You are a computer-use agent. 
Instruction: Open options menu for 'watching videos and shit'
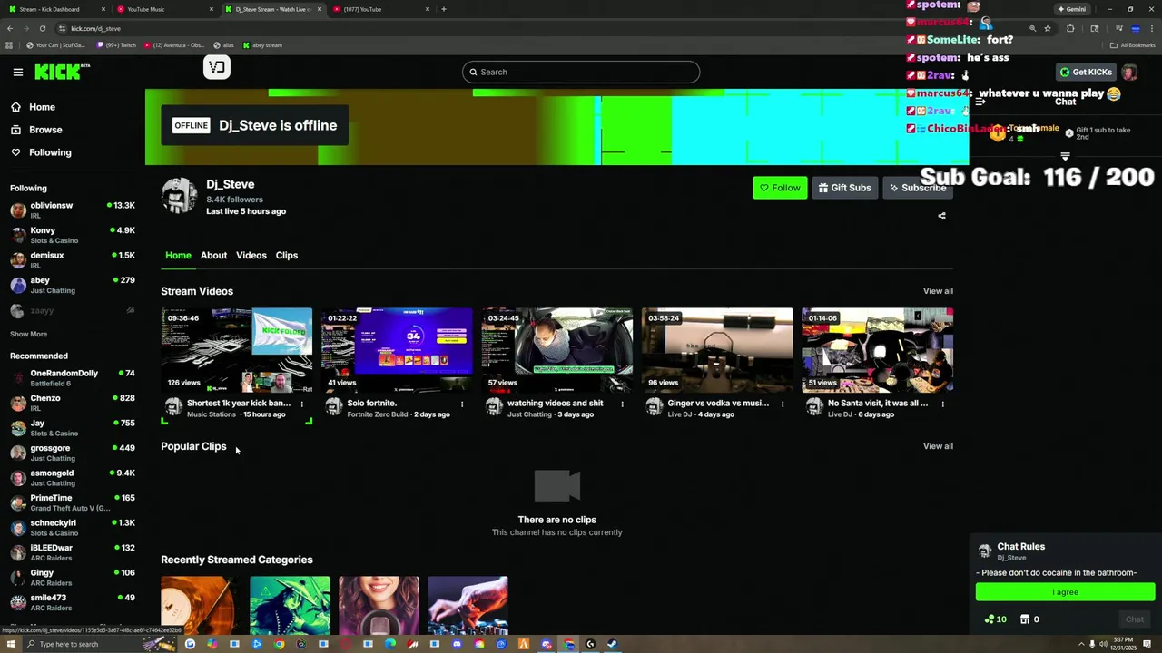pyautogui.click(x=622, y=404)
